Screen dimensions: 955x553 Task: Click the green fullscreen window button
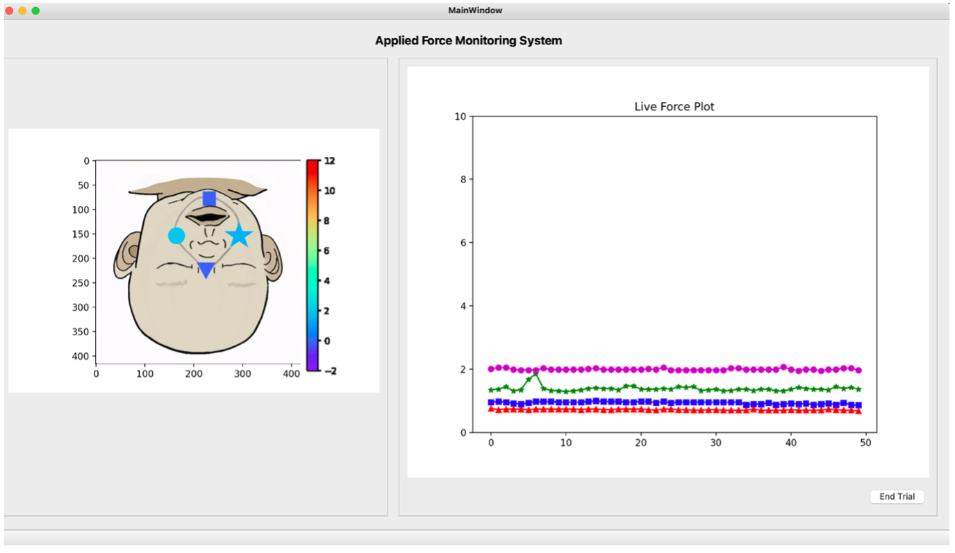(x=35, y=10)
